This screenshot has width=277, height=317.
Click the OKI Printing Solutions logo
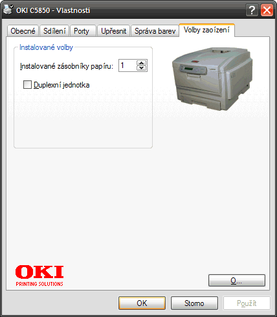pyautogui.click(x=39, y=276)
